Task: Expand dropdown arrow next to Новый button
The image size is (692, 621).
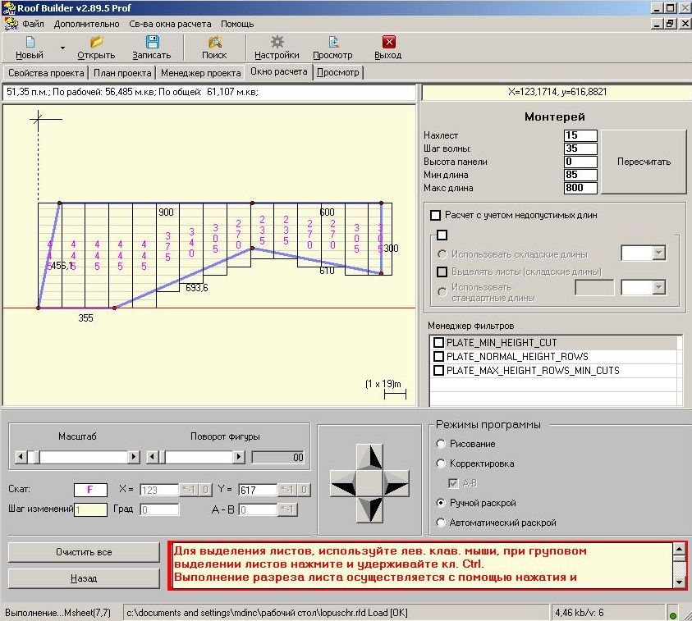Action: pyautogui.click(x=62, y=48)
